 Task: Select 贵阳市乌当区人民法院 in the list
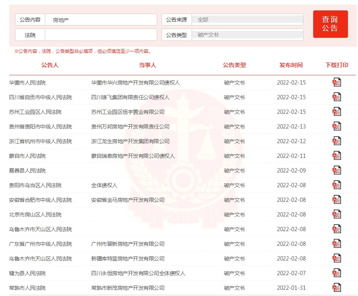36,185
